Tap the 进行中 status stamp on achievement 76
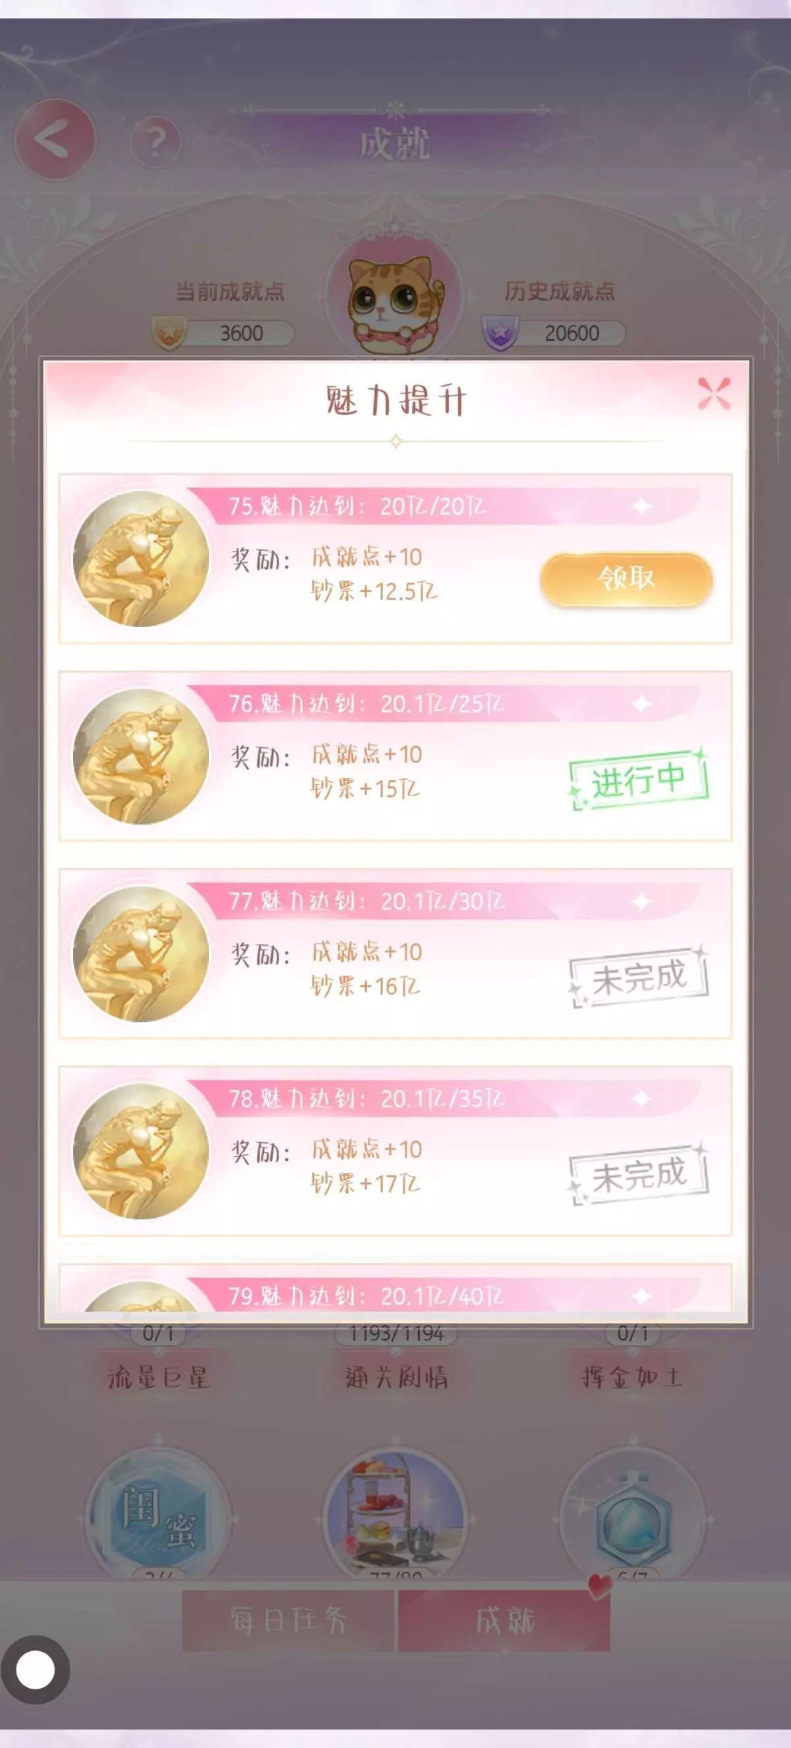Screen dimensions: 791x1748 tap(638, 780)
